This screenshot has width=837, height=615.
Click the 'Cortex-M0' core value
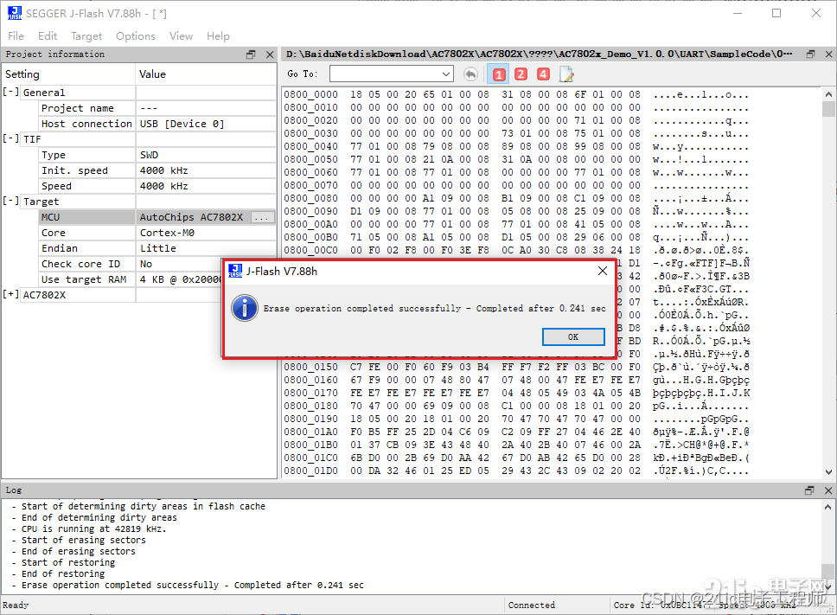167,233
